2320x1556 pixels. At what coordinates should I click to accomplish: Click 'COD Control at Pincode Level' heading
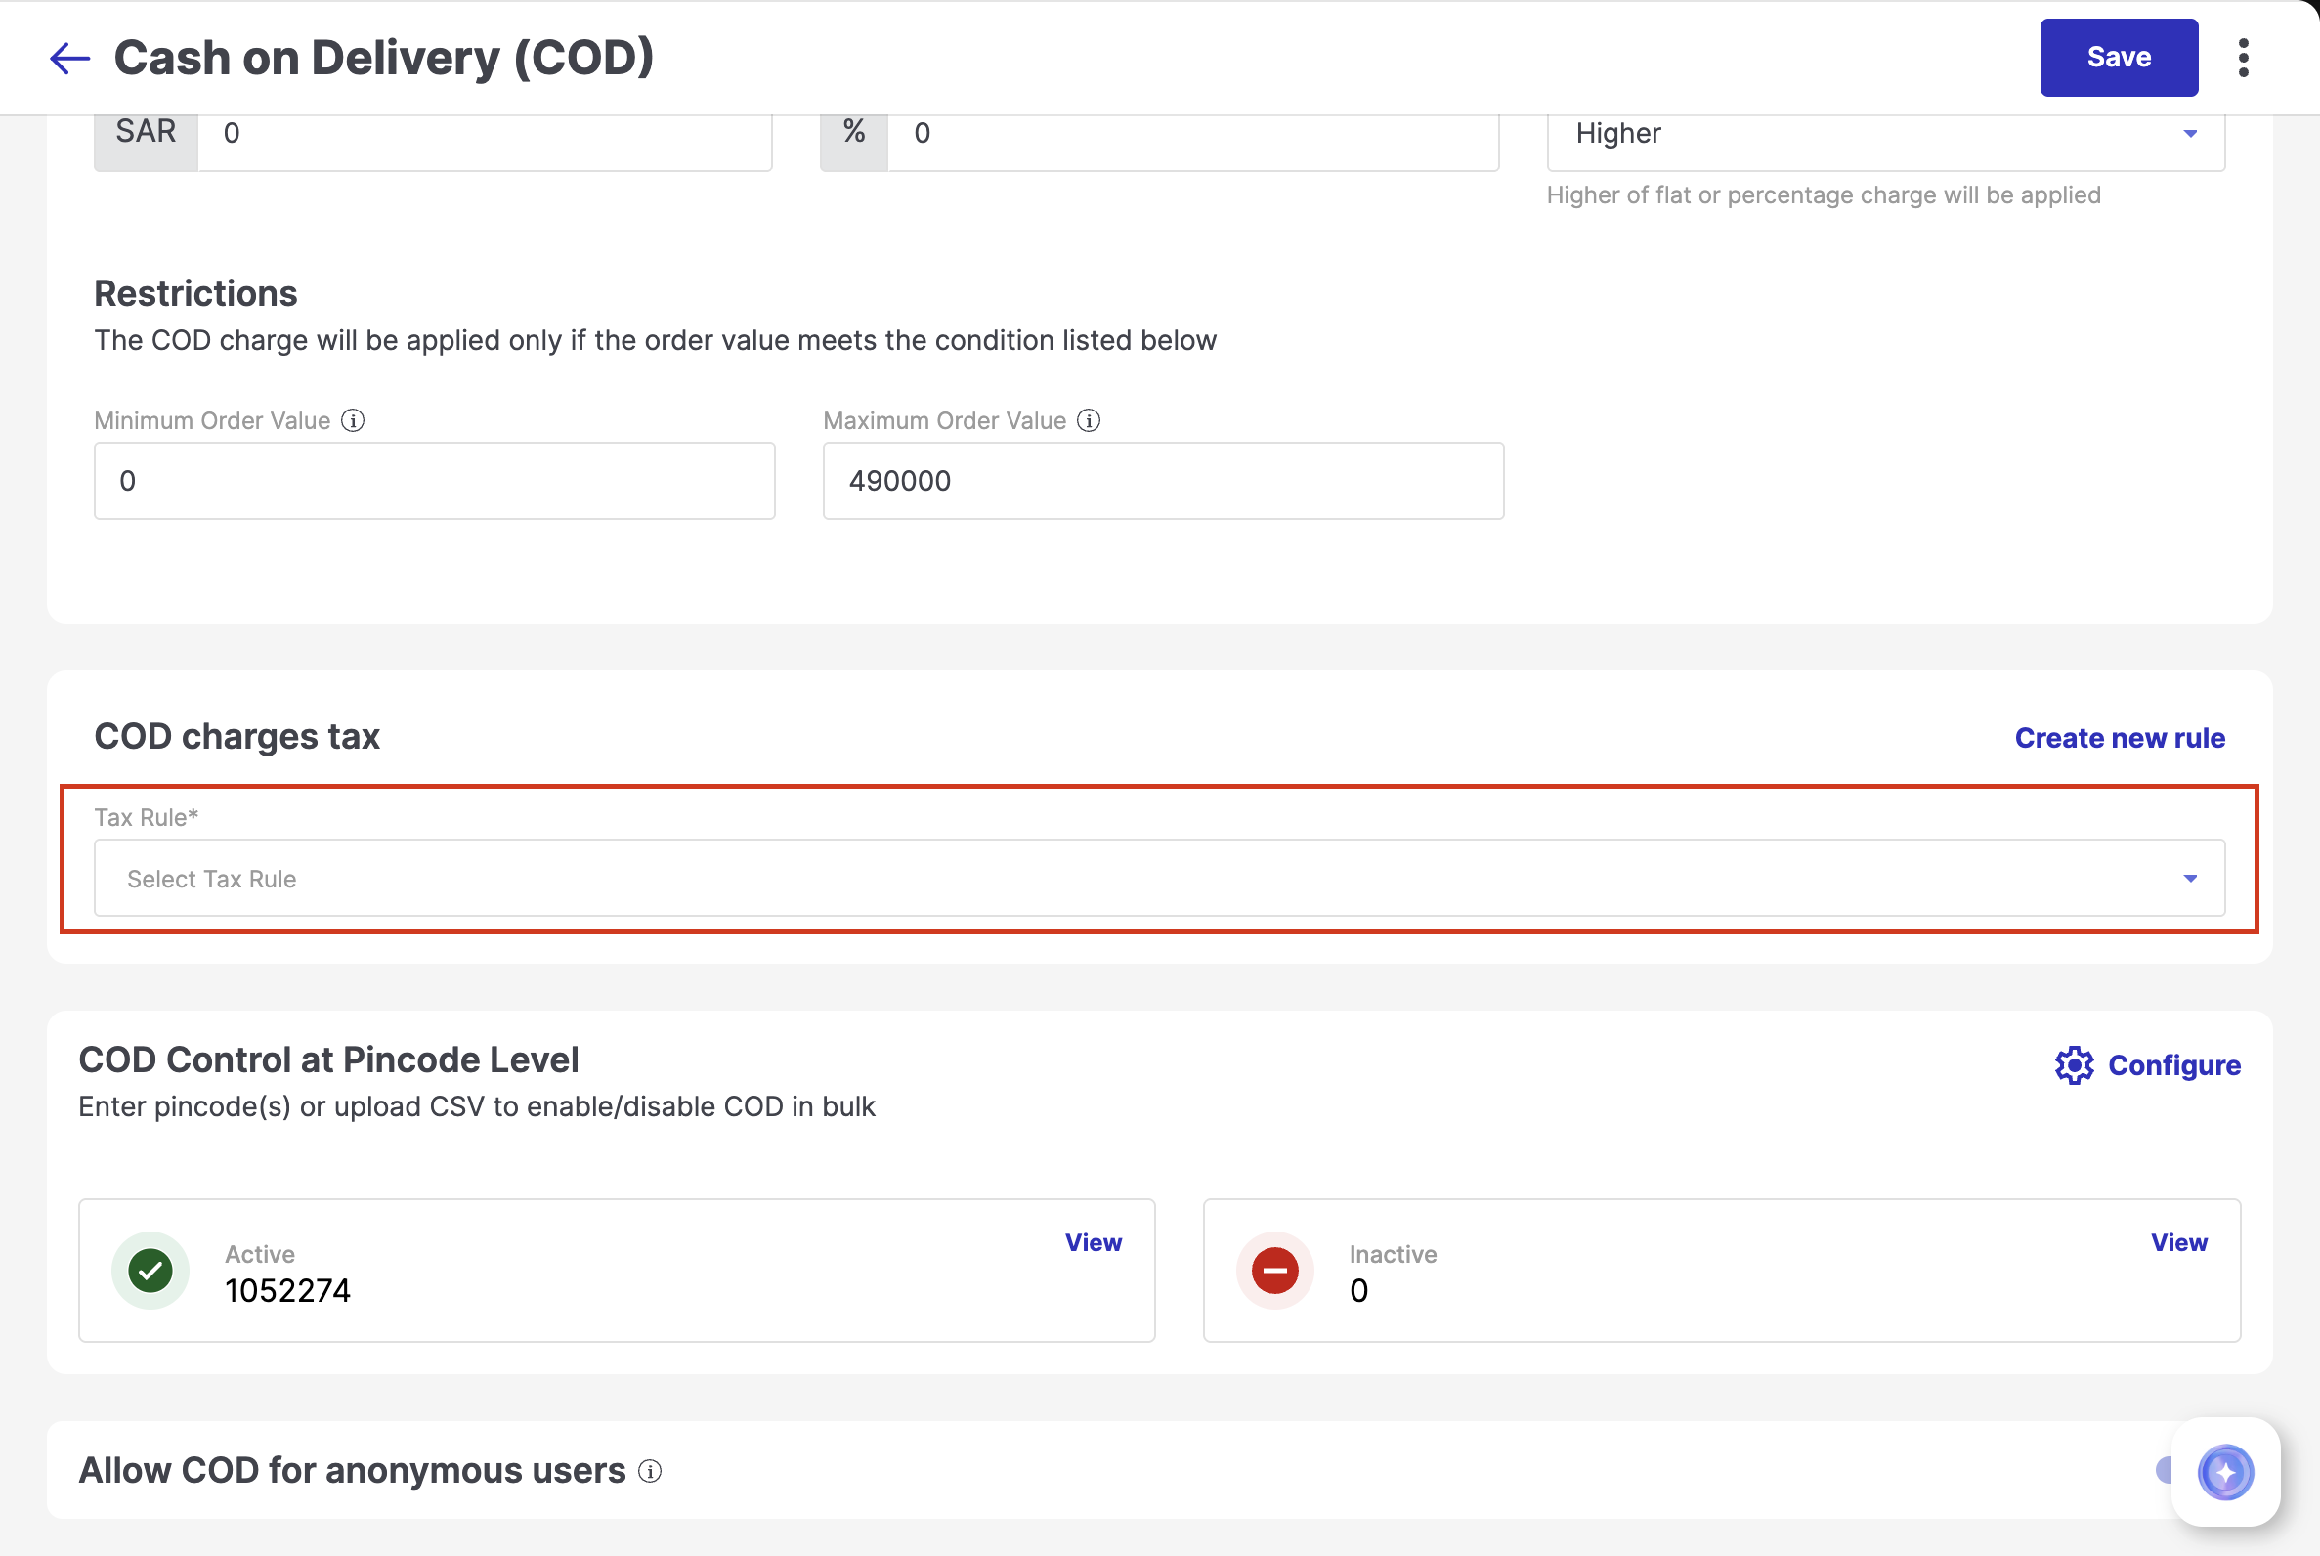click(x=328, y=1059)
